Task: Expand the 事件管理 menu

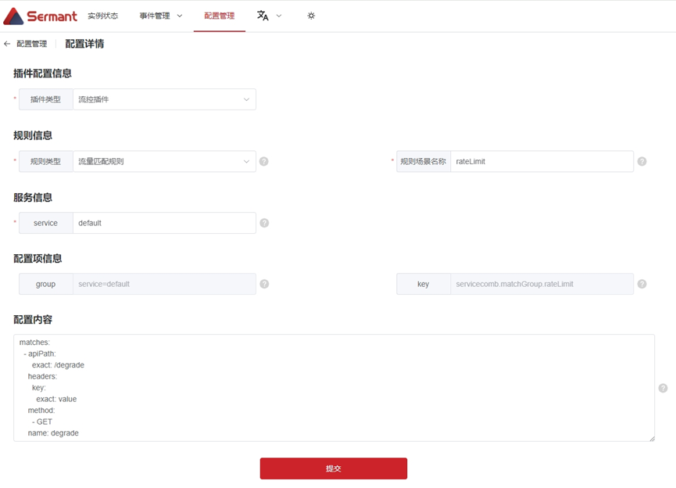Action: [x=160, y=16]
